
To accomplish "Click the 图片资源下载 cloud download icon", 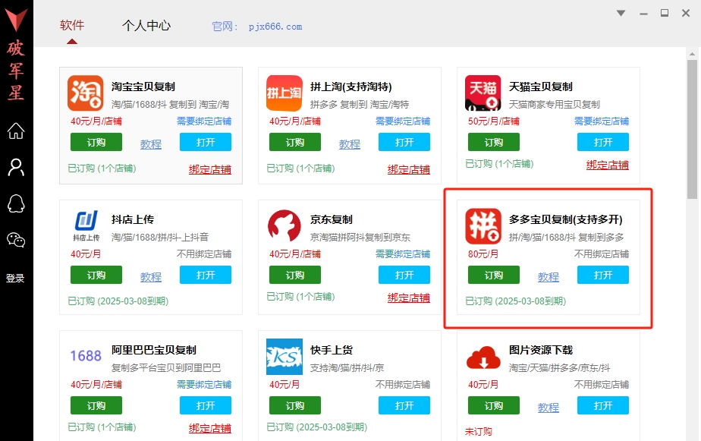I will [x=483, y=358].
